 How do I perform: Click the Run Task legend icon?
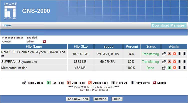49,83
